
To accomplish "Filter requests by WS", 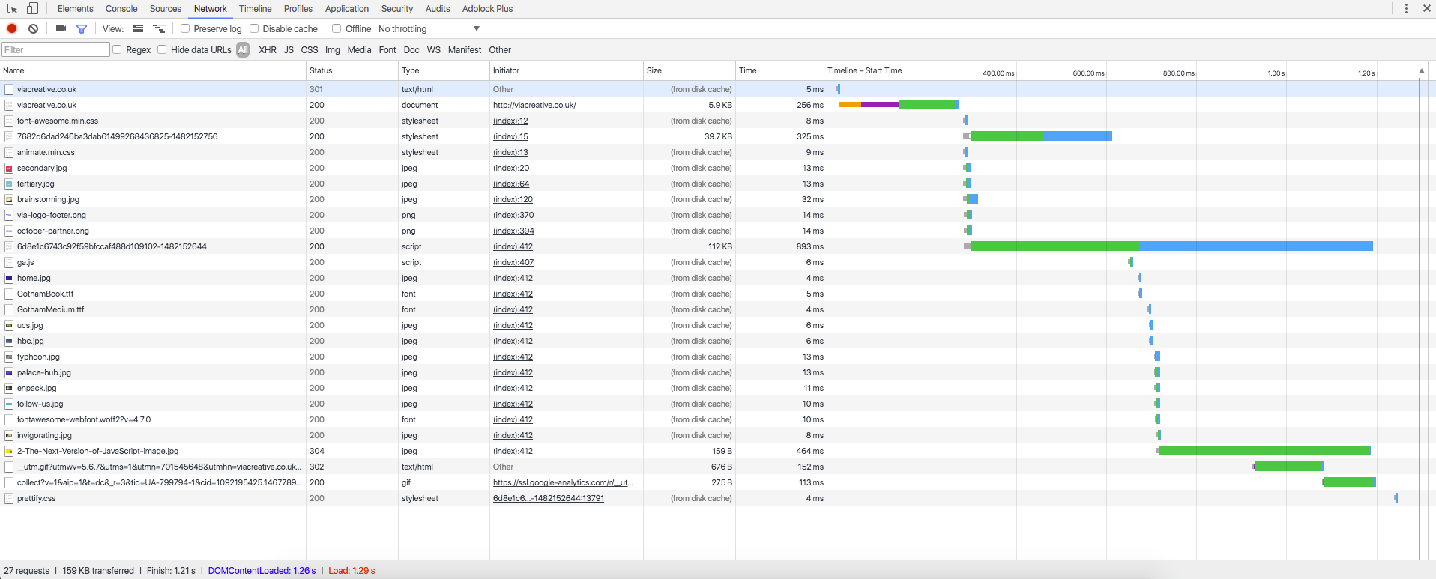I will point(434,50).
